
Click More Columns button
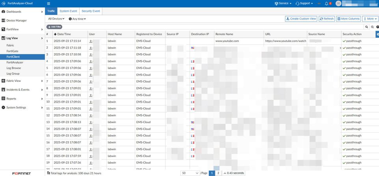click(348, 19)
